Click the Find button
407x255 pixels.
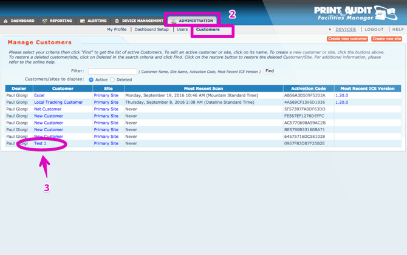(x=270, y=71)
